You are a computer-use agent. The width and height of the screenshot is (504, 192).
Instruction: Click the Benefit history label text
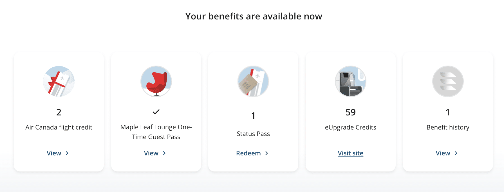coord(448,127)
